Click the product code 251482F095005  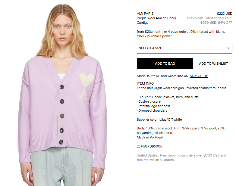click(149, 146)
